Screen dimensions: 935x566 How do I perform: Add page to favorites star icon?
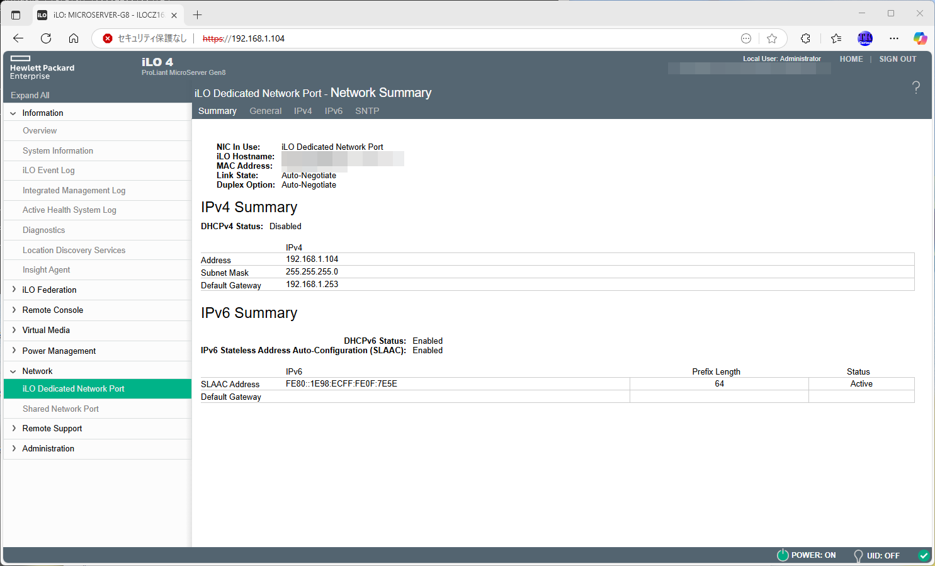(772, 38)
